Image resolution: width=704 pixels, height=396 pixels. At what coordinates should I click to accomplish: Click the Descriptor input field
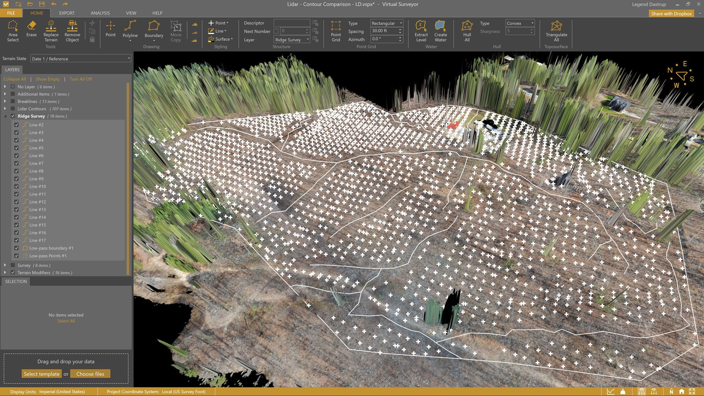(x=291, y=23)
